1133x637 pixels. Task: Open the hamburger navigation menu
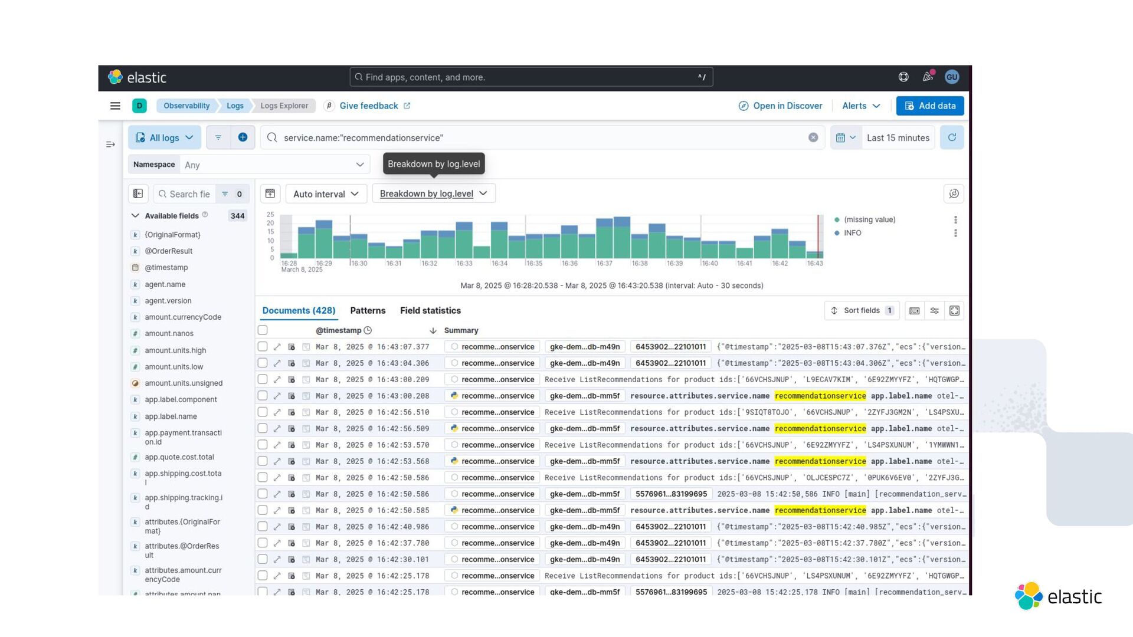tap(115, 106)
